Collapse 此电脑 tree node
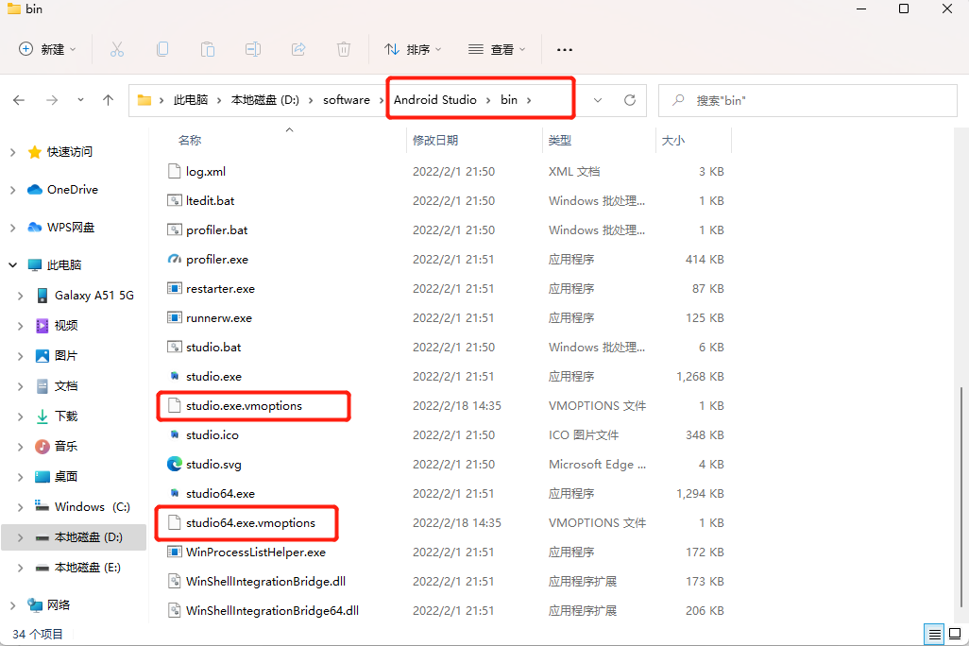 tap(13, 265)
